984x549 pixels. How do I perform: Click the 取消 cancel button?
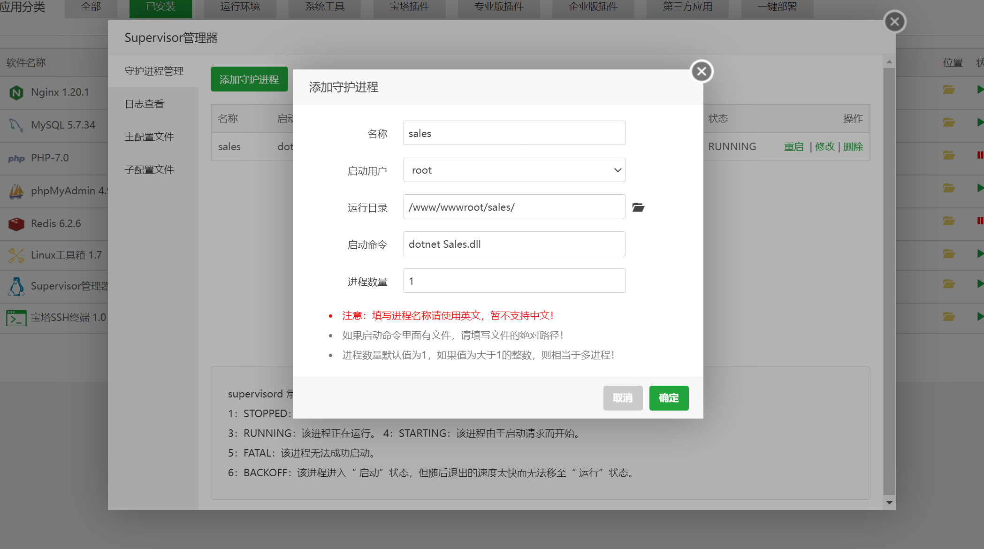[x=623, y=398]
